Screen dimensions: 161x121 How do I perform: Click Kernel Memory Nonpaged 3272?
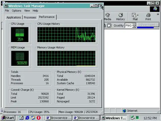(92, 101)
